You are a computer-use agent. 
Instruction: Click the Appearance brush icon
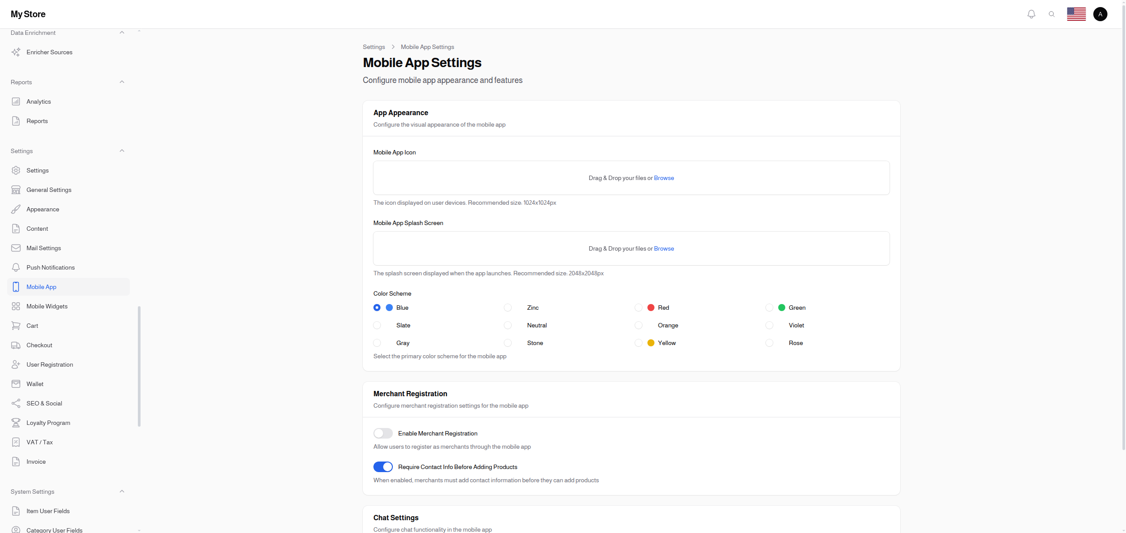[16, 209]
